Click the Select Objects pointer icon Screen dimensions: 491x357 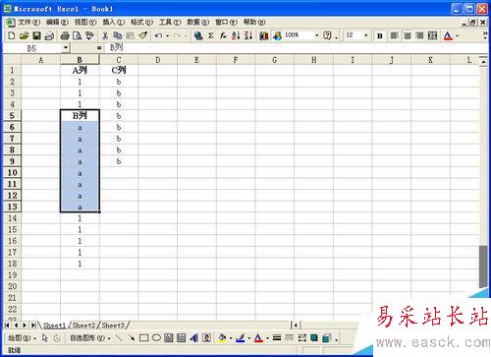point(45,337)
